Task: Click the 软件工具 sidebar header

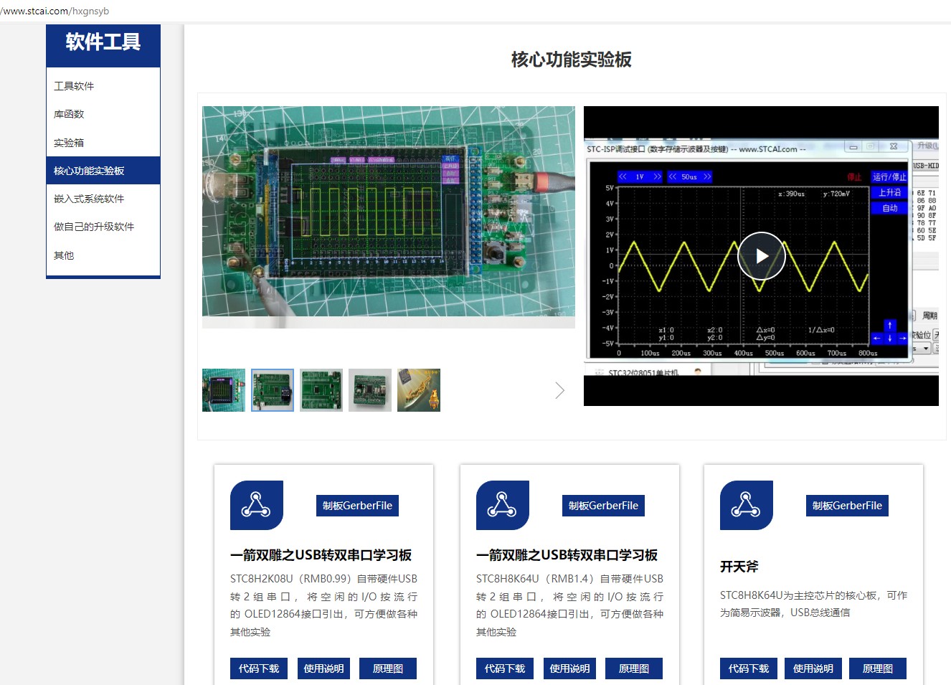Action: 103,42
